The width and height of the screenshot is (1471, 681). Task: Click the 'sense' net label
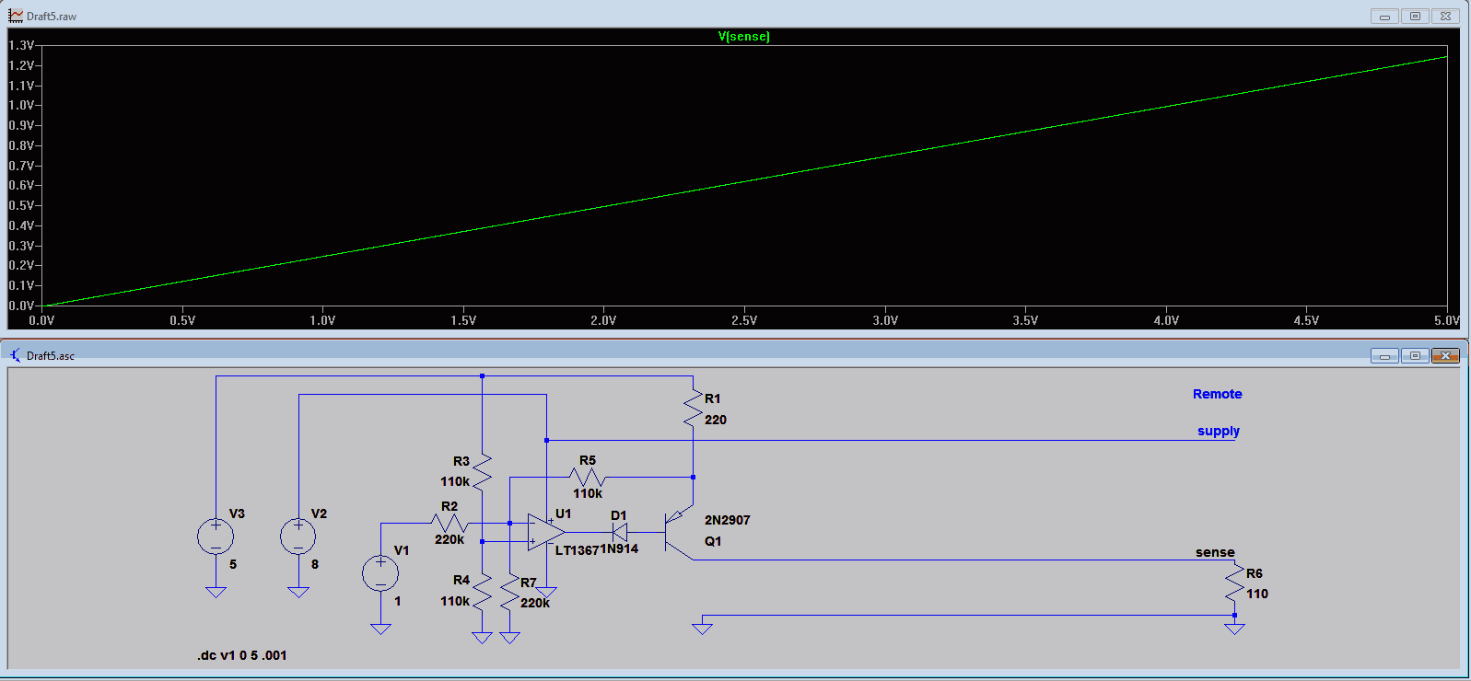[x=1215, y=552]
